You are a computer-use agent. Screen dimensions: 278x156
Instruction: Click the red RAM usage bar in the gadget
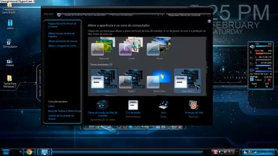264,53
